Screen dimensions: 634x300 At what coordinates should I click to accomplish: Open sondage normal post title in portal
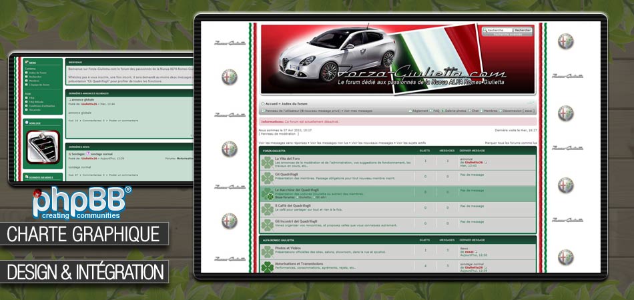coord(101,154)
